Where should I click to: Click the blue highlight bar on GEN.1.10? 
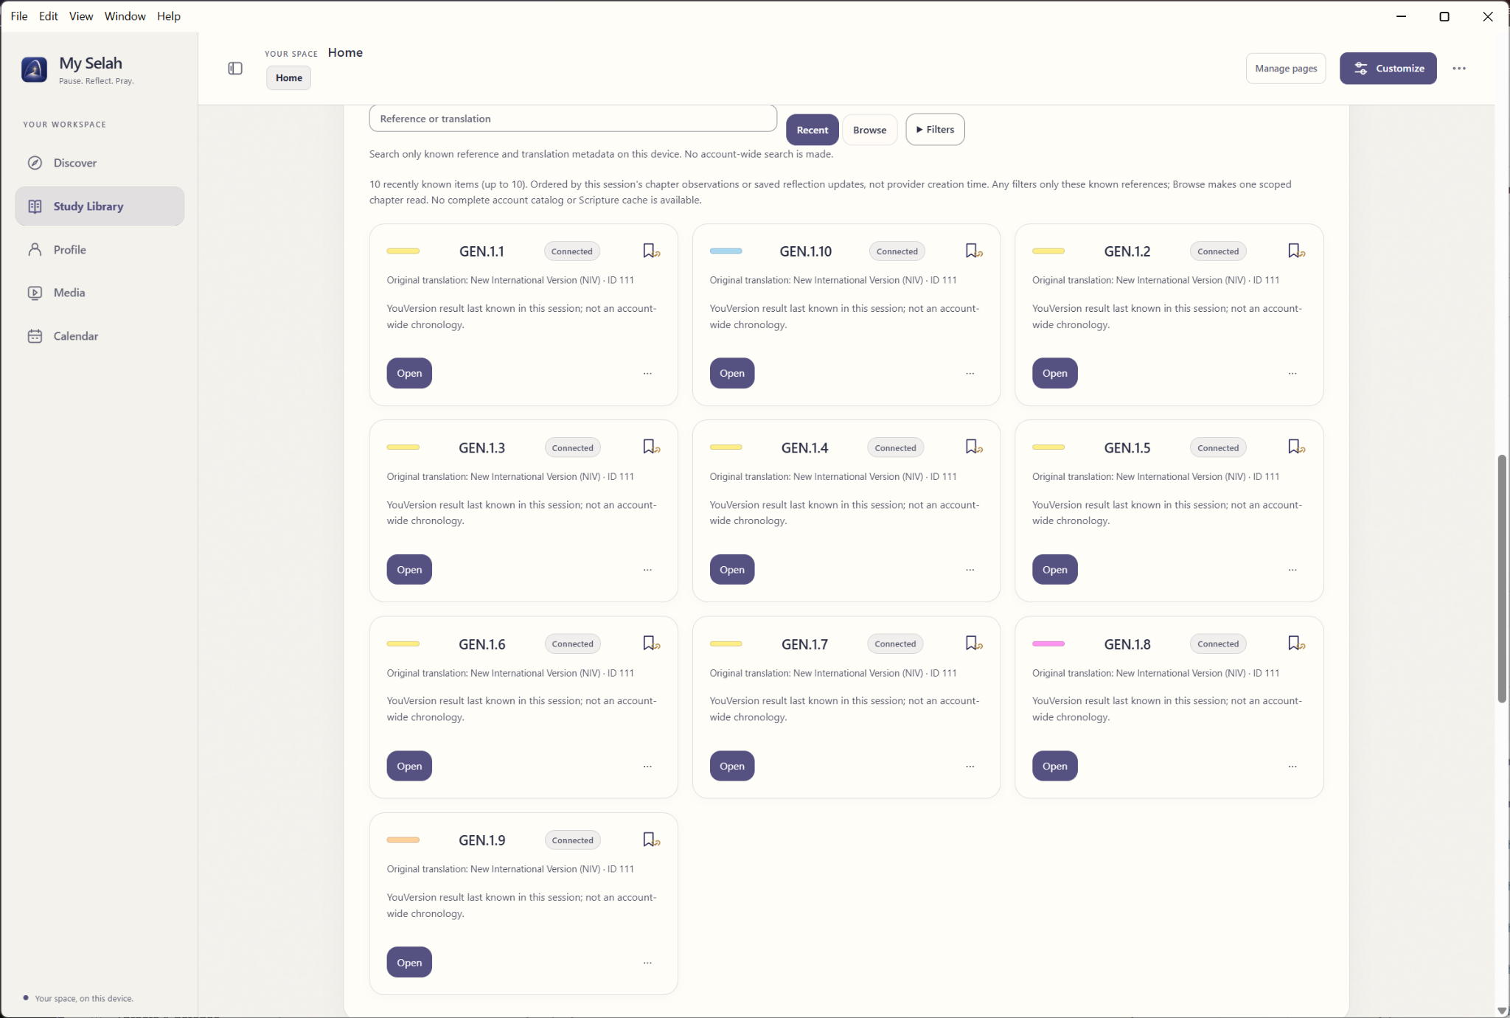pos(726,251)
